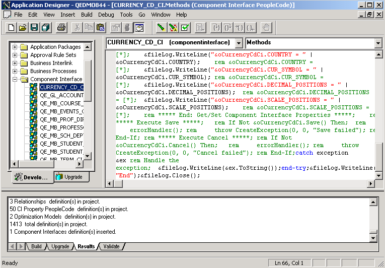Open the Debug menu
The height and width of the screenshot is (268, 385).
[x=106, y=15]
